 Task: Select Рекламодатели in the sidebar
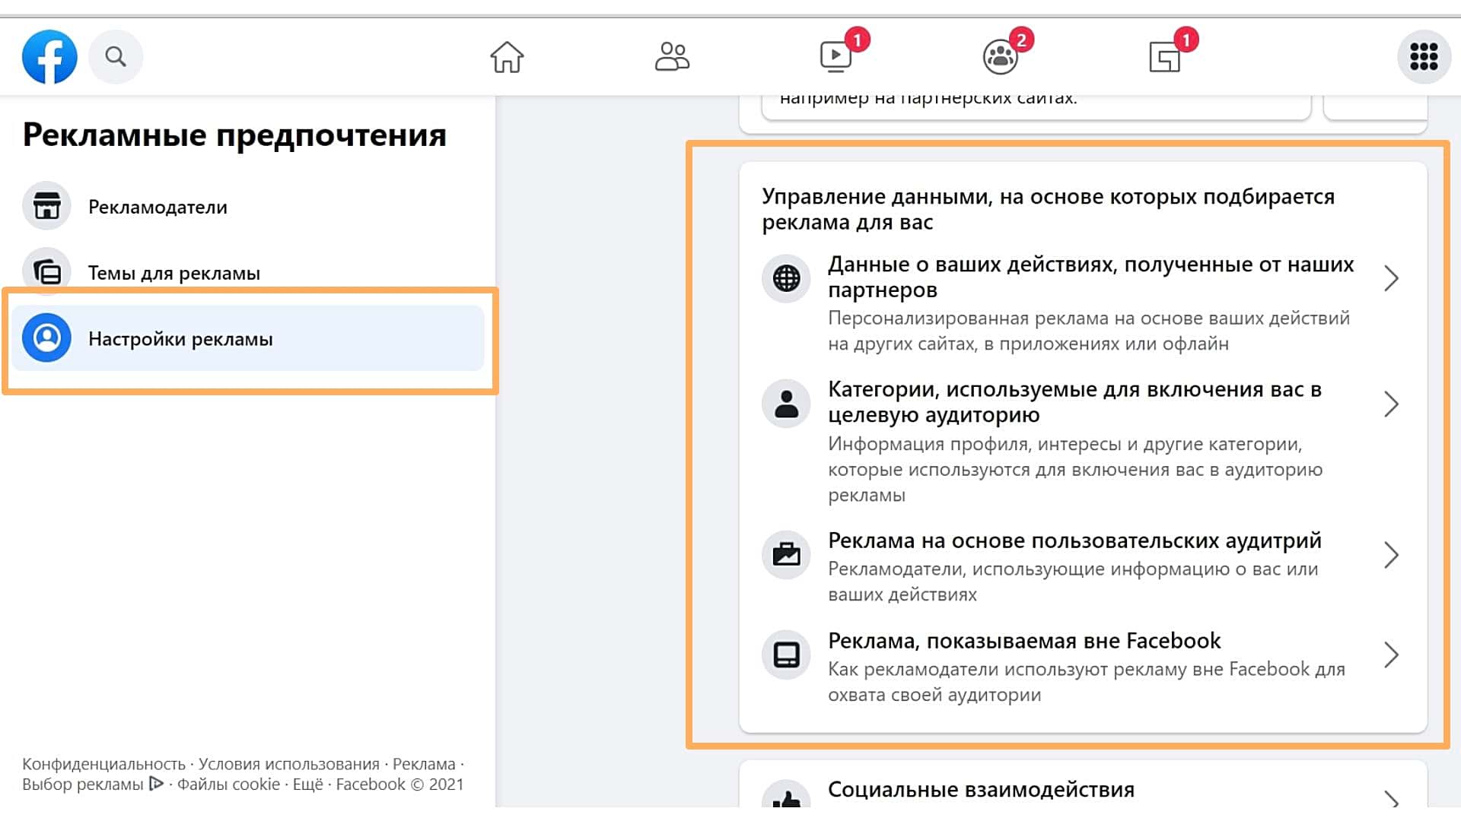click(158, 207)
